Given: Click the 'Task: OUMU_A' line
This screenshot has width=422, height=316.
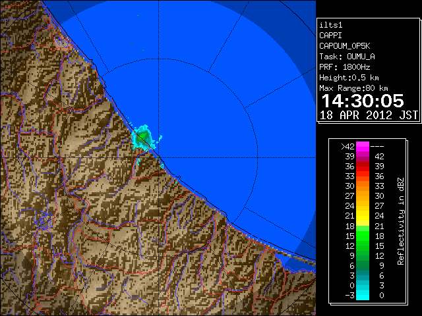Looking at the screenshot, I should (x=347, y=57).
